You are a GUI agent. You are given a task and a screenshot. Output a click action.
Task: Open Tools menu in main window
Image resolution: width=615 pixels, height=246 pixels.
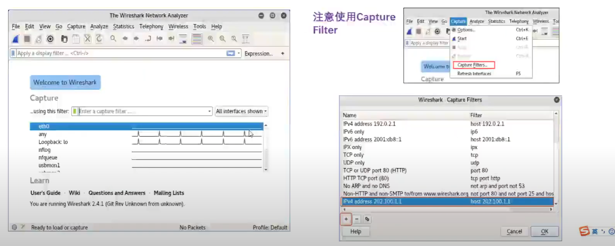(199, 26)
